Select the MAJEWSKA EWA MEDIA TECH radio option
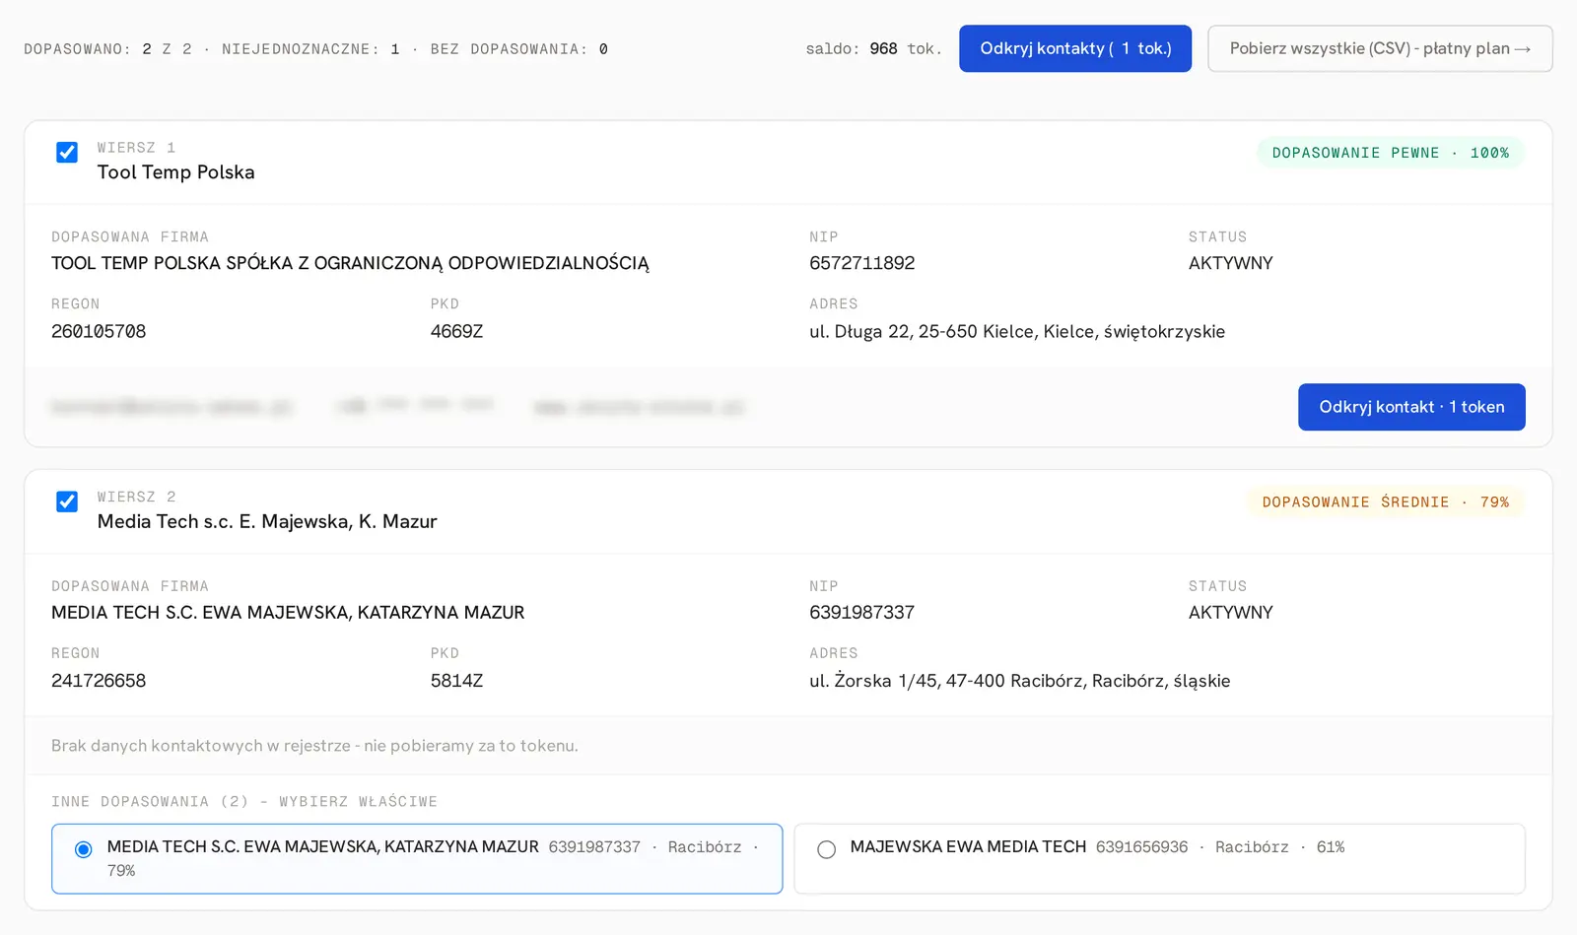Screen dimensions: 1577x935 coord(827,849)
